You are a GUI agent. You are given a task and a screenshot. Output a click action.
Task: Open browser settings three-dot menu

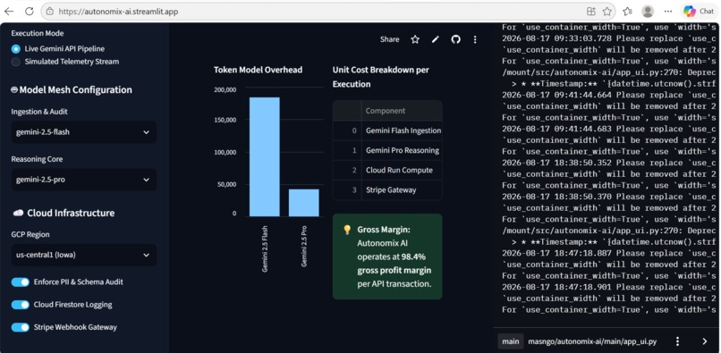668,12
